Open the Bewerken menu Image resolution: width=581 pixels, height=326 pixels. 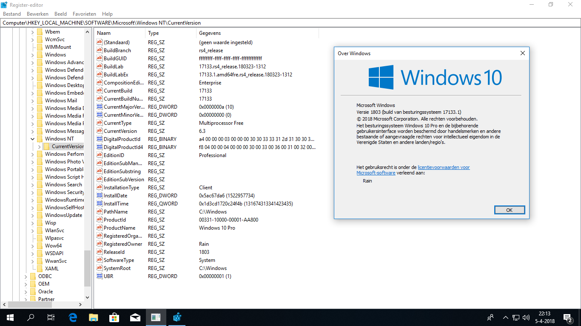[37, 14]
